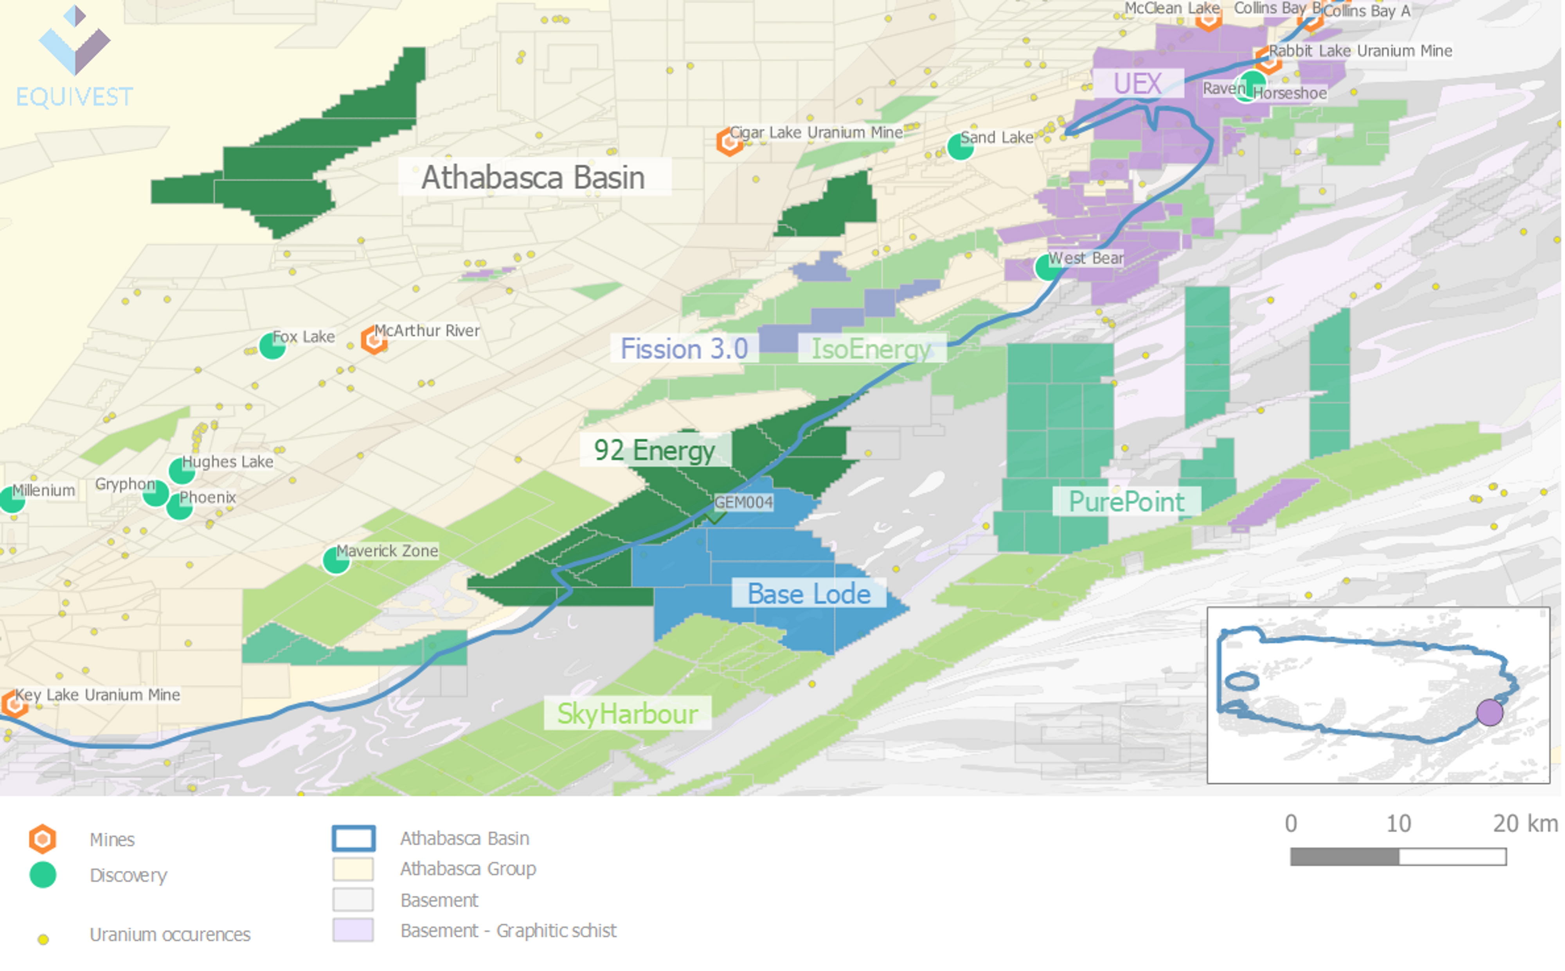1565x971 pixels.
Task: Click the Sand Lake discovery dot
Action: (960, 146)
